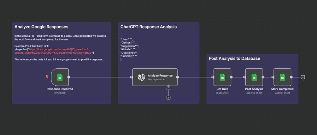The image size is (317, 135).
Task: Click input connector of Get Data node
Action: tap(213, 77)
